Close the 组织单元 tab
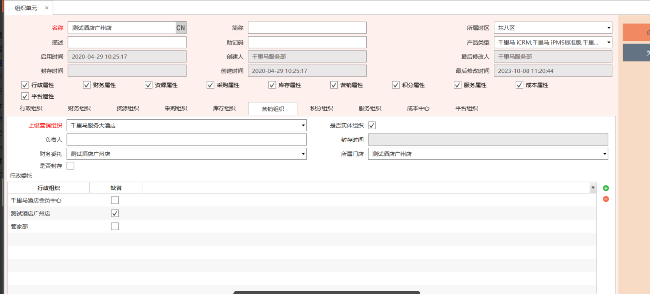 (47, 8)
